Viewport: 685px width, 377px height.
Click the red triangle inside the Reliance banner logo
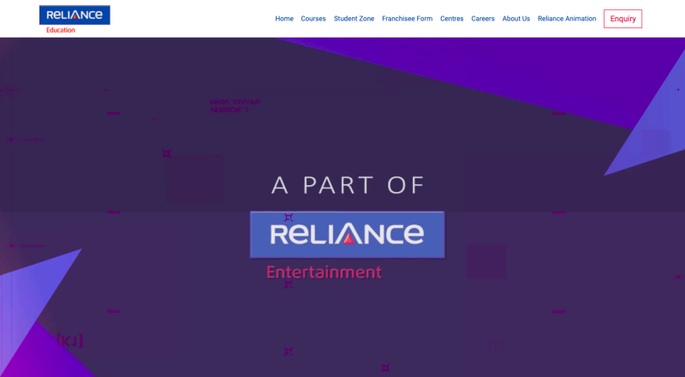tap(349, 239)
